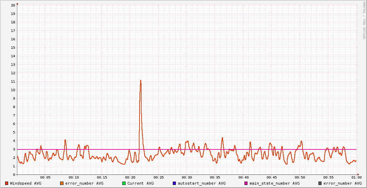Click the 00:45 time axis label

click(x=272, y=177)
